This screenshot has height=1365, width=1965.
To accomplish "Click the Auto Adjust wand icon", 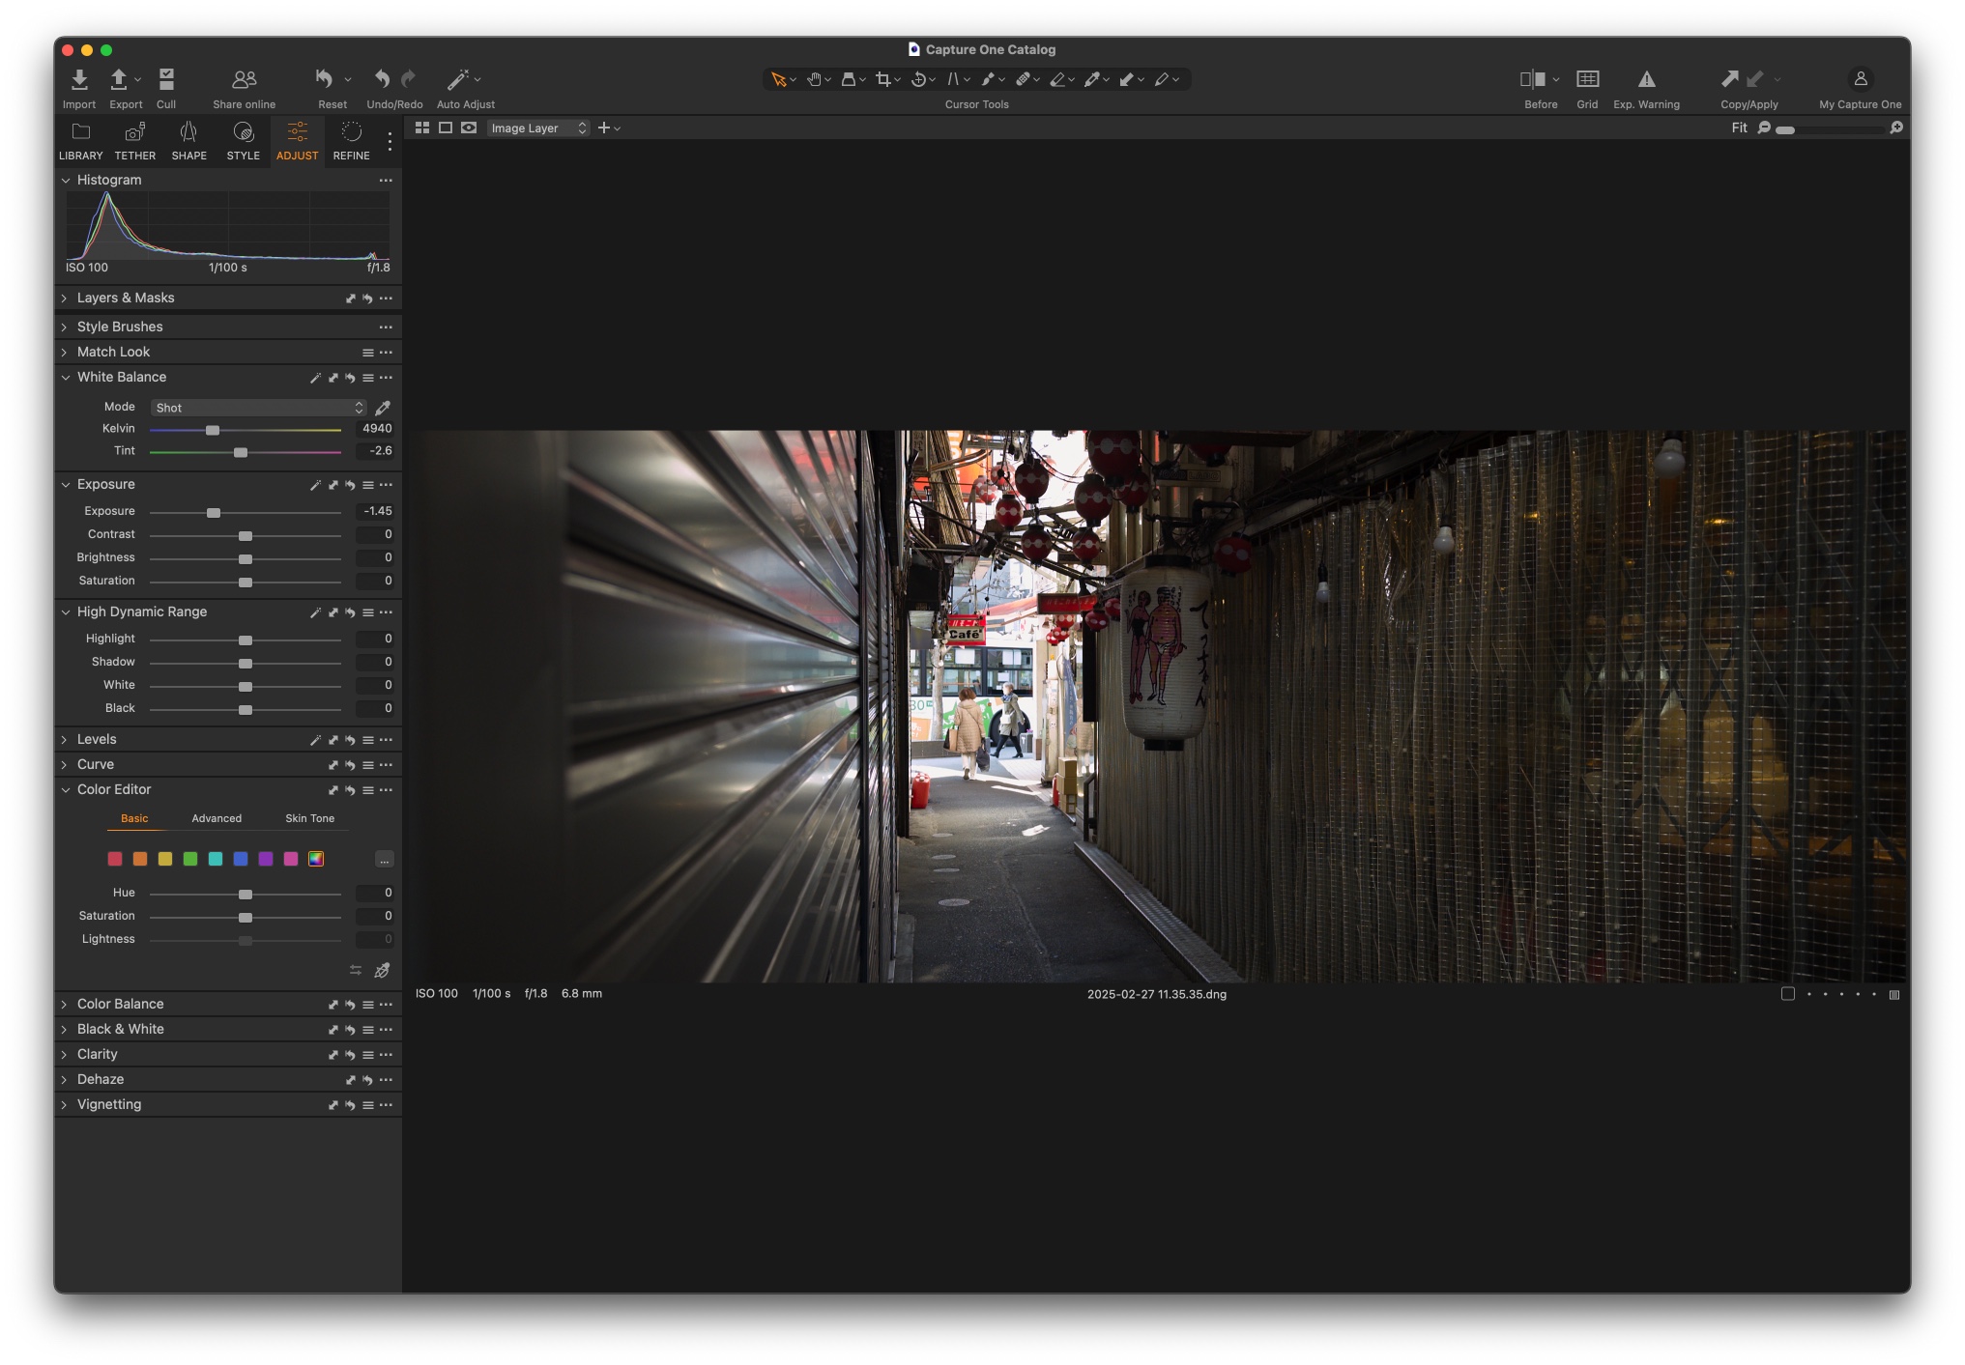I will [458, 79].
